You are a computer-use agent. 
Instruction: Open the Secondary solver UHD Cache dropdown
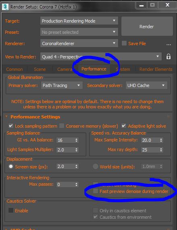point(146,85)
